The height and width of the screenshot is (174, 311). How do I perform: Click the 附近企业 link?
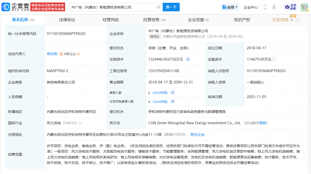click(x=198, y=135)
